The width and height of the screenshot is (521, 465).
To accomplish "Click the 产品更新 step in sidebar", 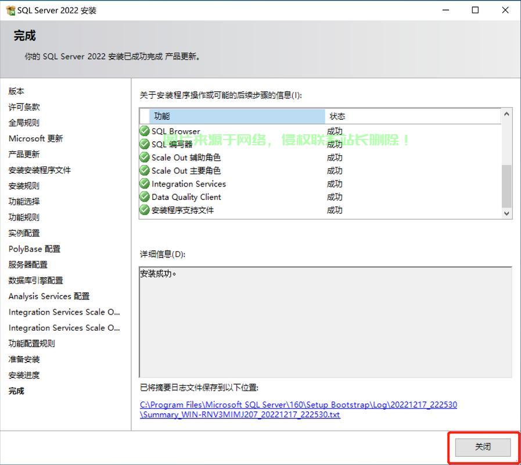I will point(24,154).
